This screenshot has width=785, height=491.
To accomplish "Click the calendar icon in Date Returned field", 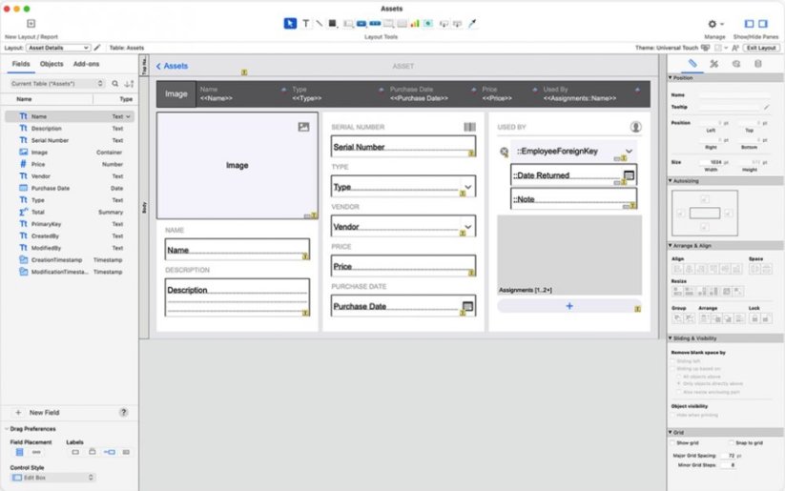I will [629, 175].
